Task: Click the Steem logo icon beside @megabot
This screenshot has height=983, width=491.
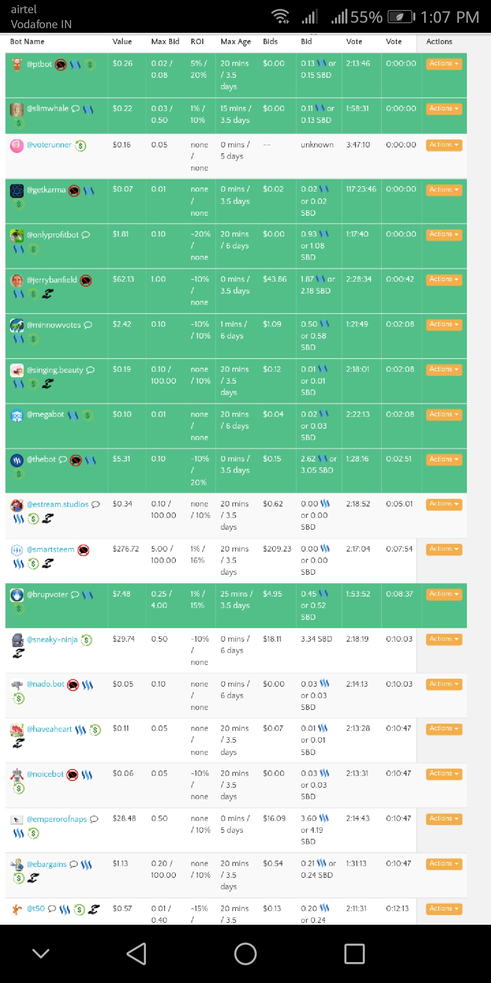Action: click(x=73, y=415)
